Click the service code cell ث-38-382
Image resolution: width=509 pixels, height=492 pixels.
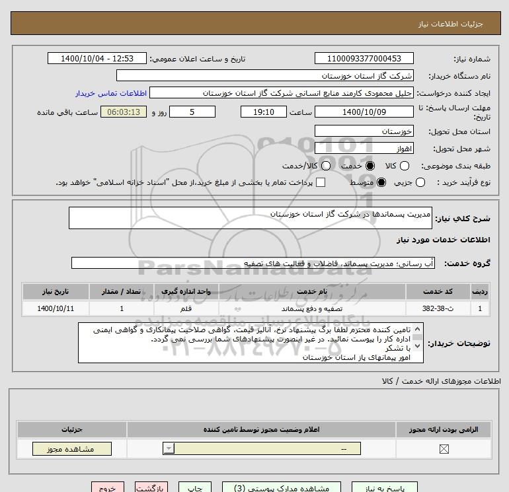coord(438,308)
